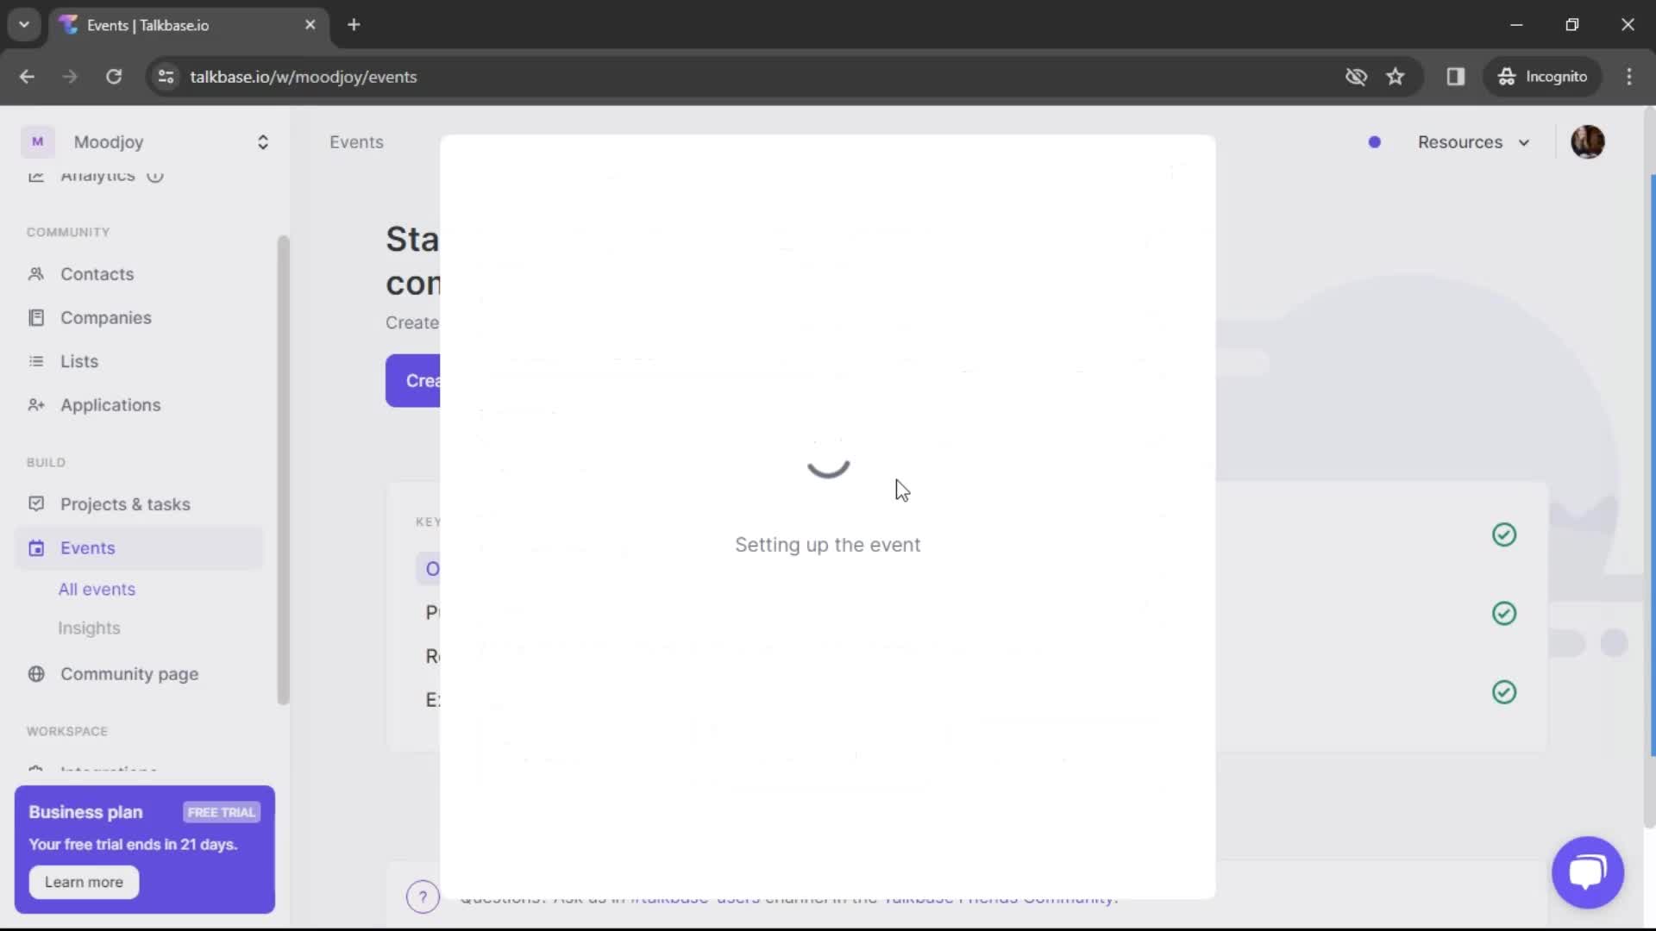The height and width of the screenshot is (931, 1656).
Task: Click the first green checkmark status icon
Action: (1503, 534)
